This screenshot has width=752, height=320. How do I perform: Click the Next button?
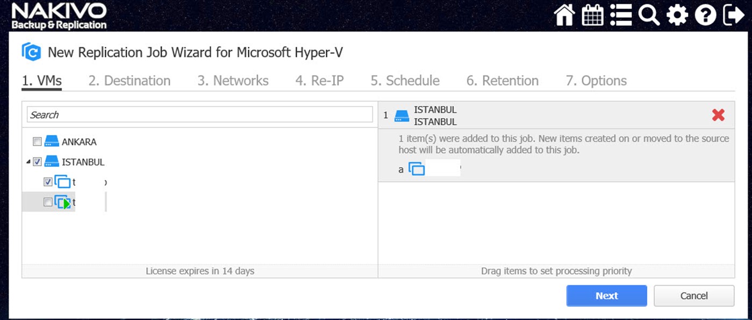tap(607, 296)
